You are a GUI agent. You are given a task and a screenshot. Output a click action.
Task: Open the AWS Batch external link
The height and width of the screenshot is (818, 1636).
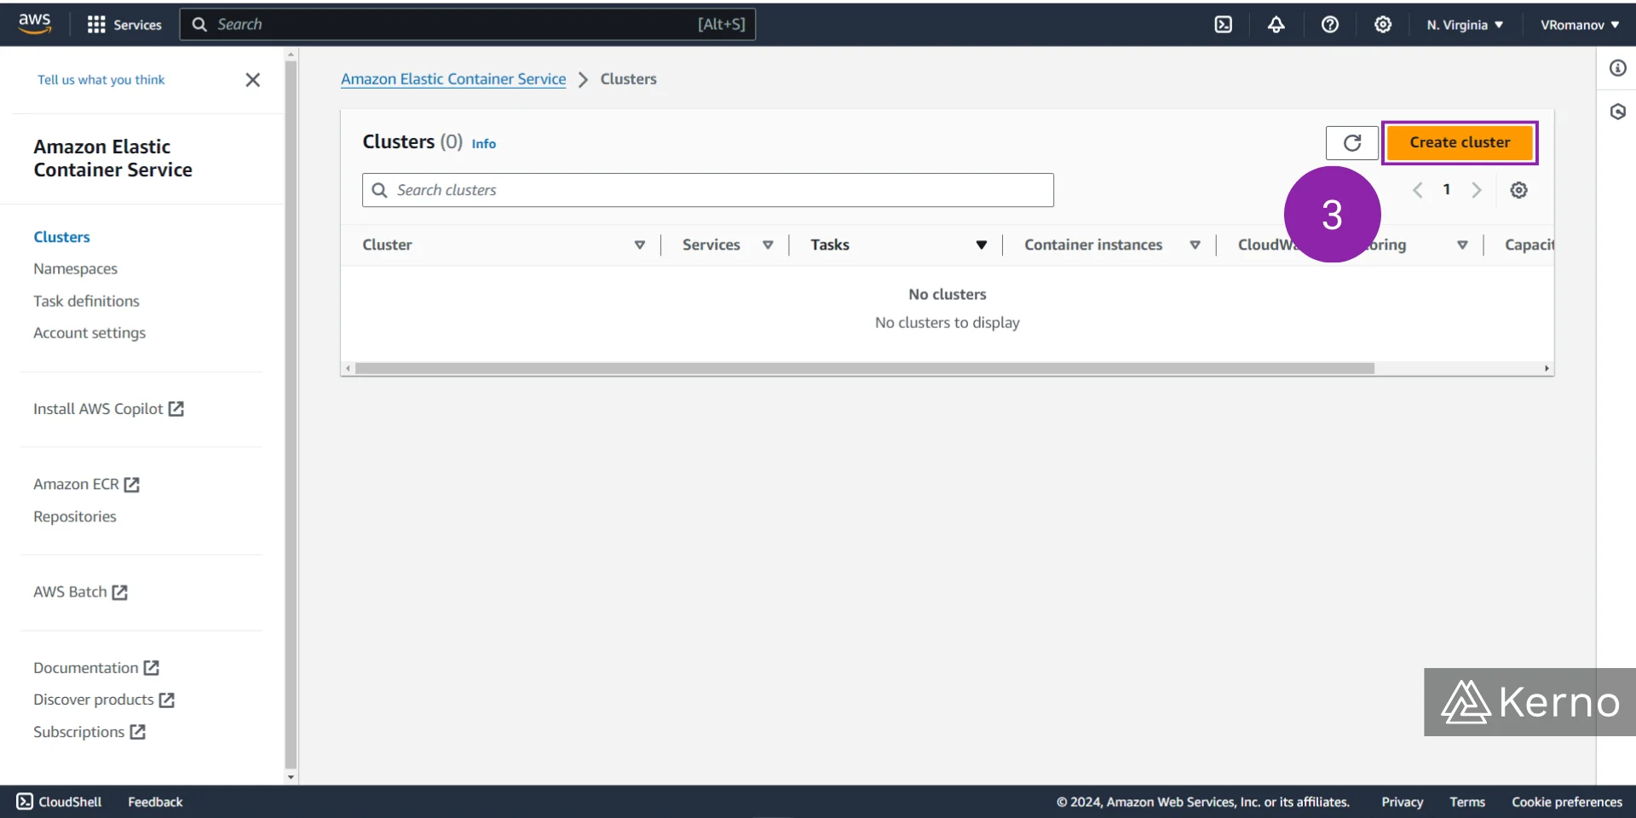[x=80, y=592]
